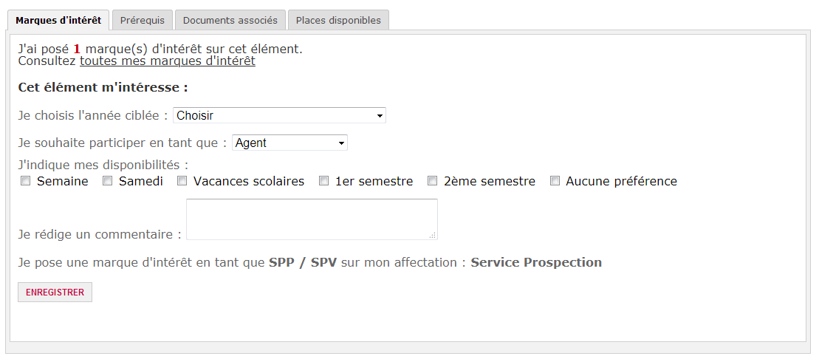819x359 pixels.
Task: Check the Semaine checkbox
Action: pos(25,181)
